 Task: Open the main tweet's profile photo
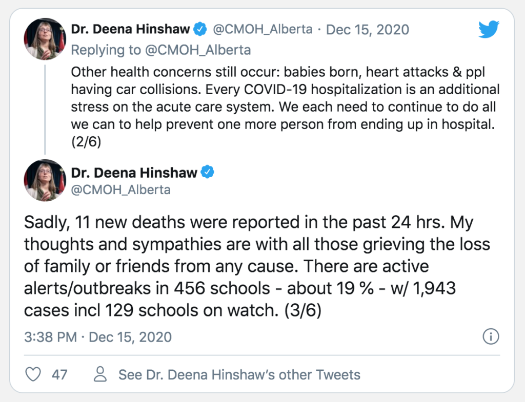click(x=45, y=180)
